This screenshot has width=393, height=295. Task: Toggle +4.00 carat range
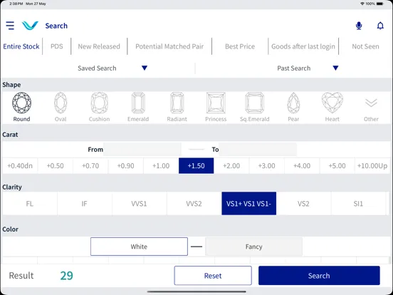coord(302,166)
